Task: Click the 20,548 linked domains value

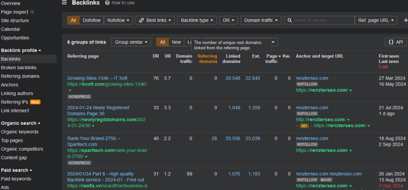Action: [233, 78]
